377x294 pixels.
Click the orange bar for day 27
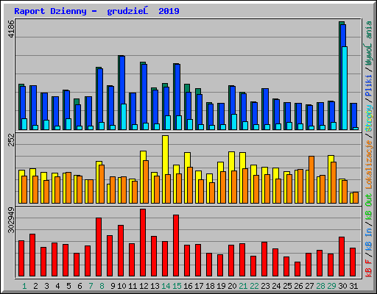click(x=311, y=179)
